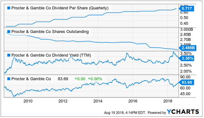The image size is (204, 118).
Task: Click the 2014 x-axis label
Action: click(98, 101)
